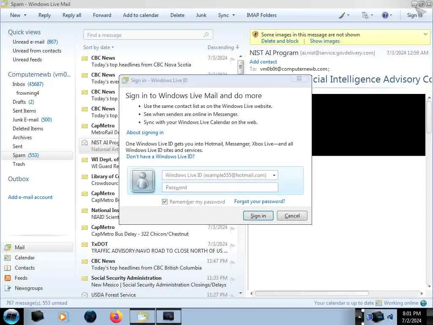Click Don't have a Windows Live ID link
The height and width of the screenshot is (325, 433).
[160, 157]
